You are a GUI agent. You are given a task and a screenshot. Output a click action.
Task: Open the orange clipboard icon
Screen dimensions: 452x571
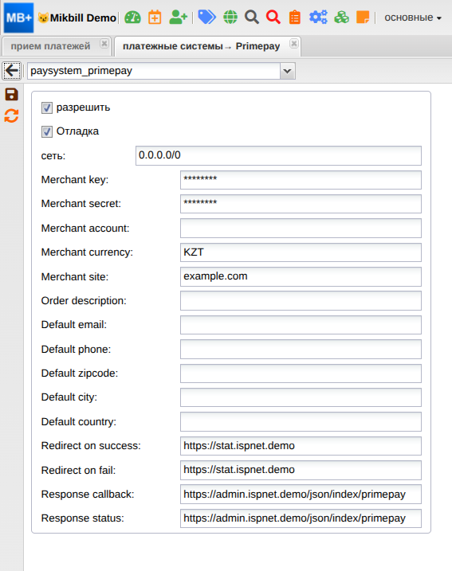pos(294,17)
